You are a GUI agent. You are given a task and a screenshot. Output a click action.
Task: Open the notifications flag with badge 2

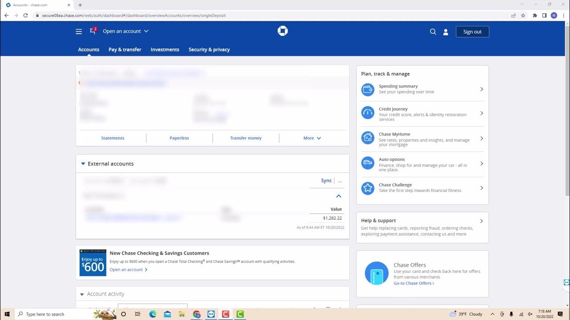(93, 31)
